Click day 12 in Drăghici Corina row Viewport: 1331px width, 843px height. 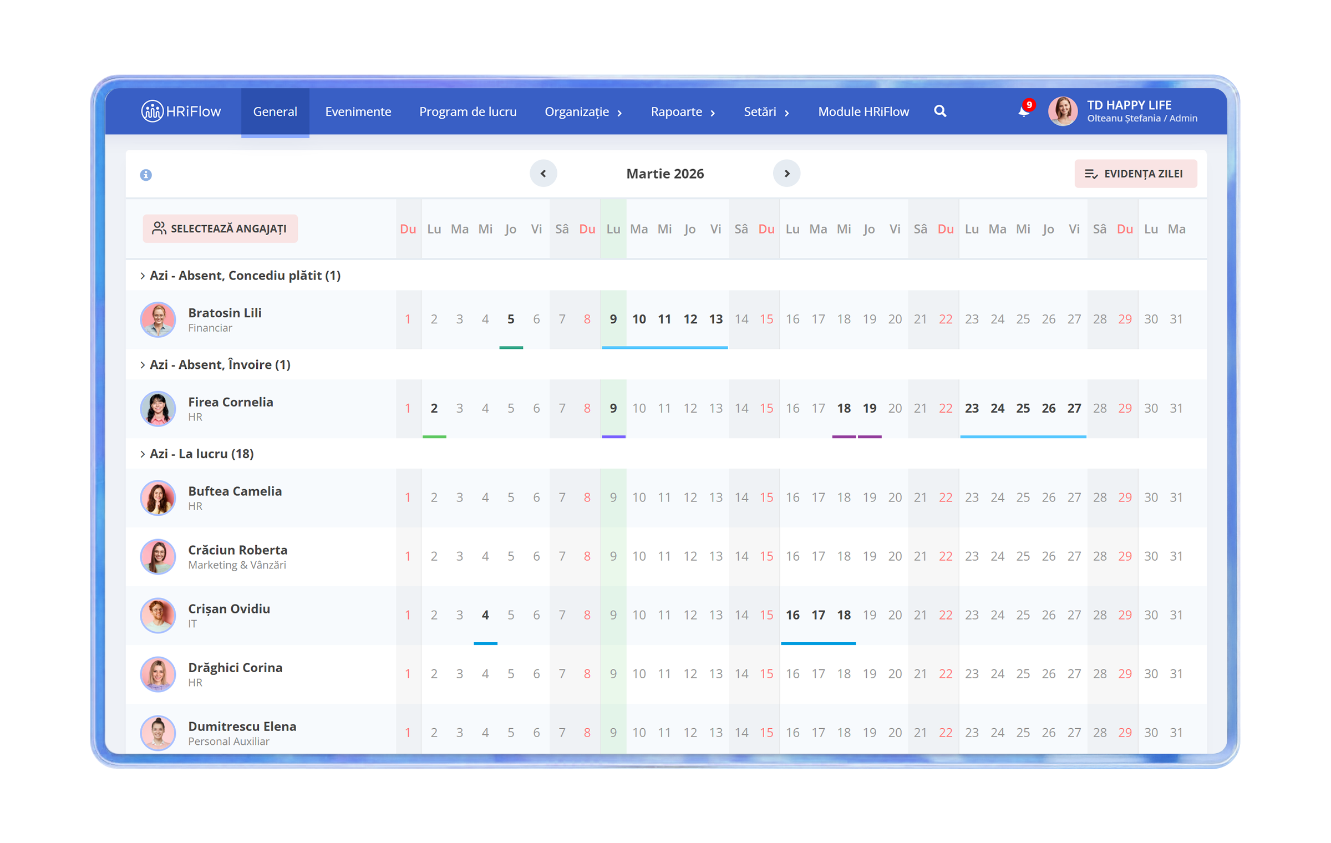coord(690,674)
